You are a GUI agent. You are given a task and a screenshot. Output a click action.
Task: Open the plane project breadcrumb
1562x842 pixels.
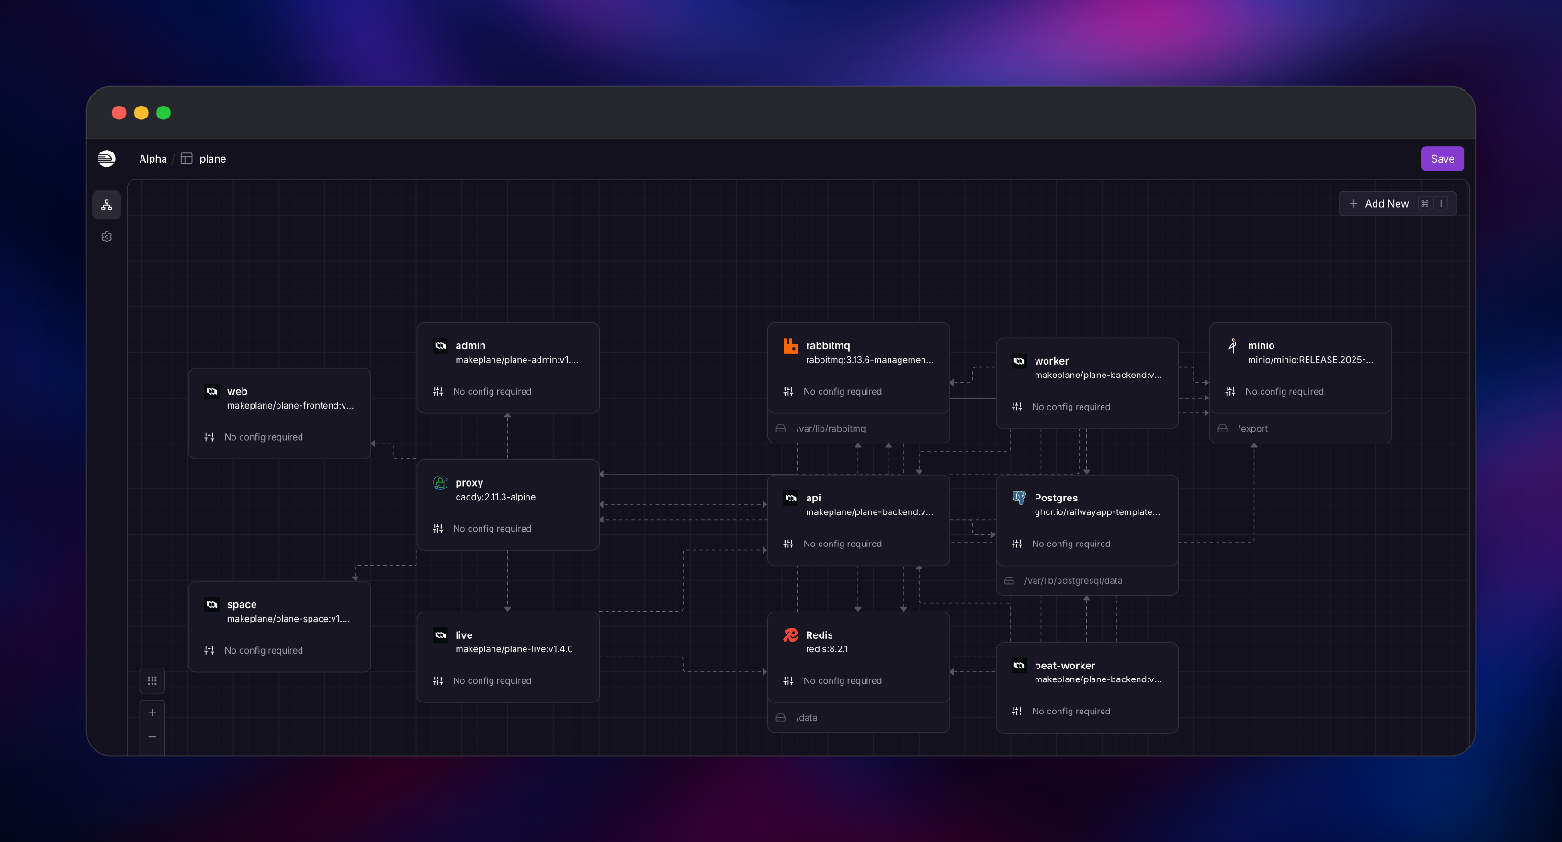(x=212, y=159)
